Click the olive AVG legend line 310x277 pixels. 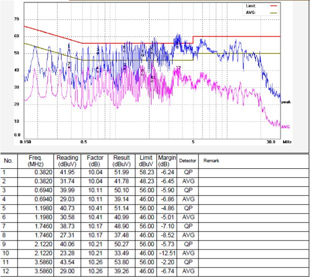point(273,13)
